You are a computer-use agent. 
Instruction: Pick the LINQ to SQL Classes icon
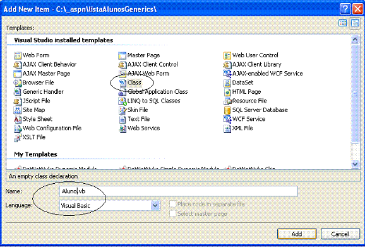[x=123, y=101]
